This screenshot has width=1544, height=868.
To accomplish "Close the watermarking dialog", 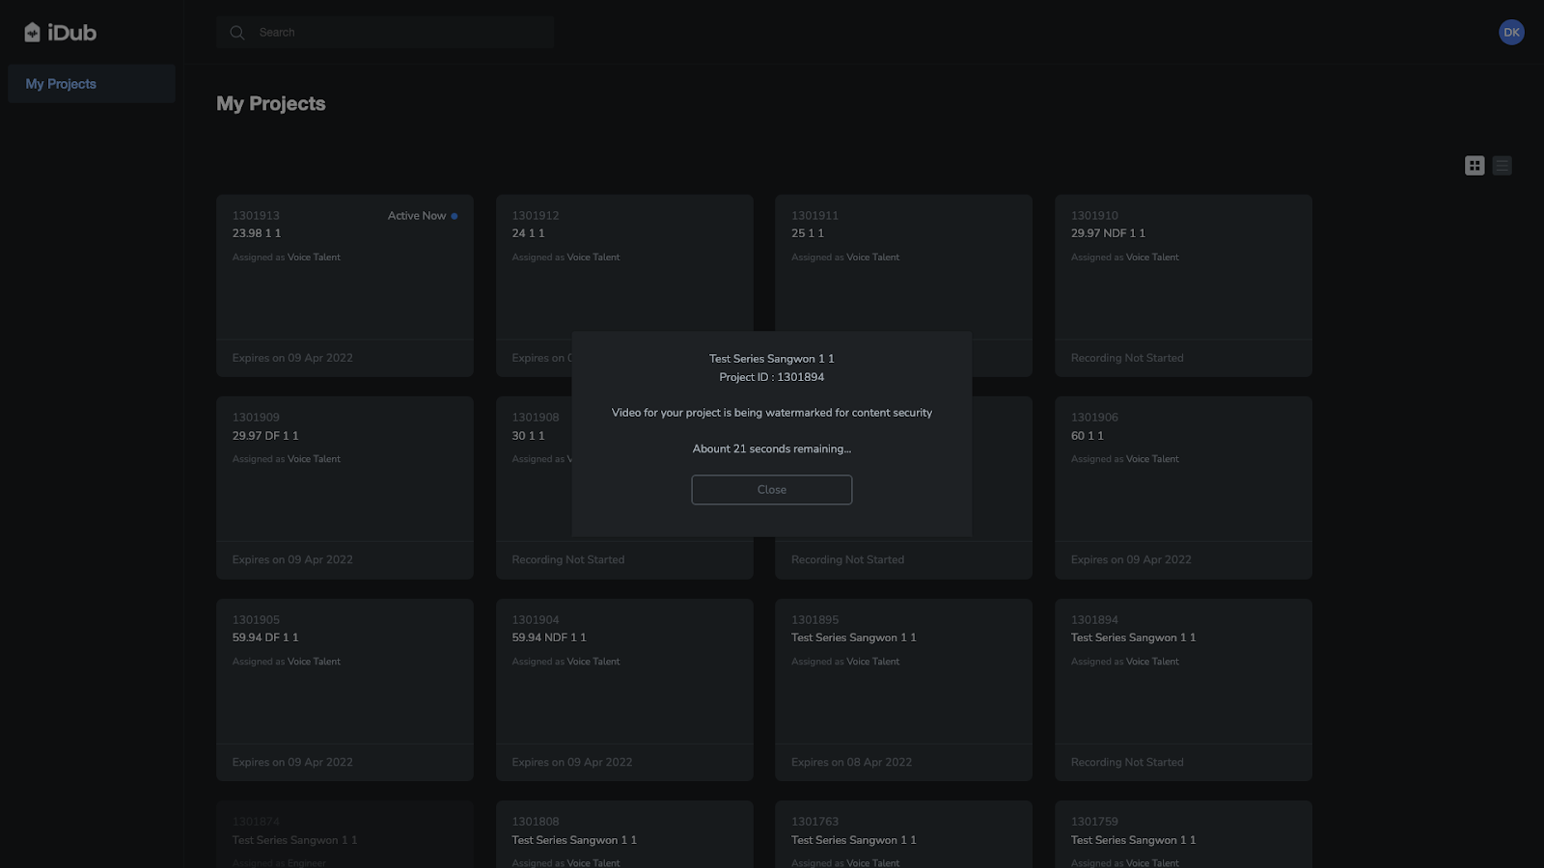I will (772, 490).
